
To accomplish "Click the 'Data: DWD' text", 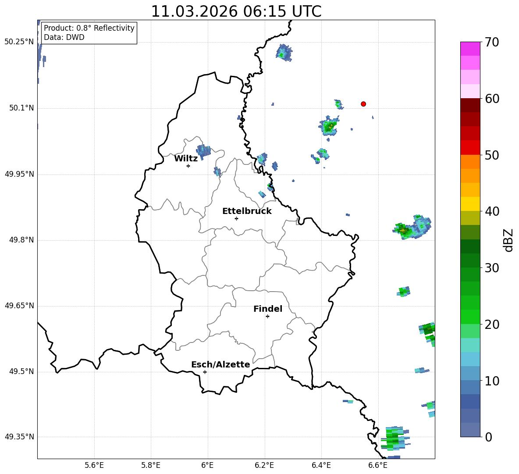I will click(x=64, y=37).
